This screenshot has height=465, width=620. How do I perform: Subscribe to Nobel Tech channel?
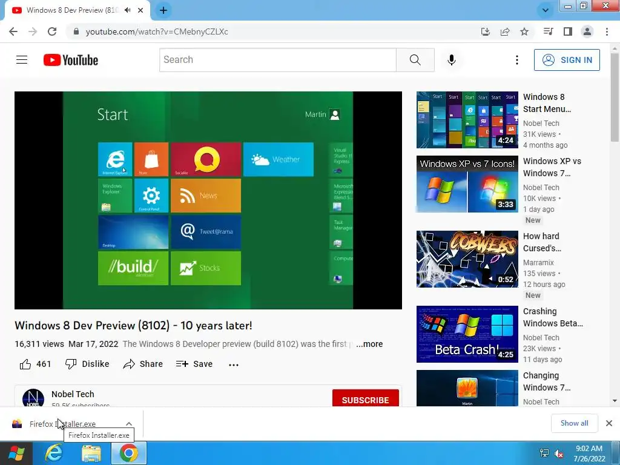tap(365, 398)
